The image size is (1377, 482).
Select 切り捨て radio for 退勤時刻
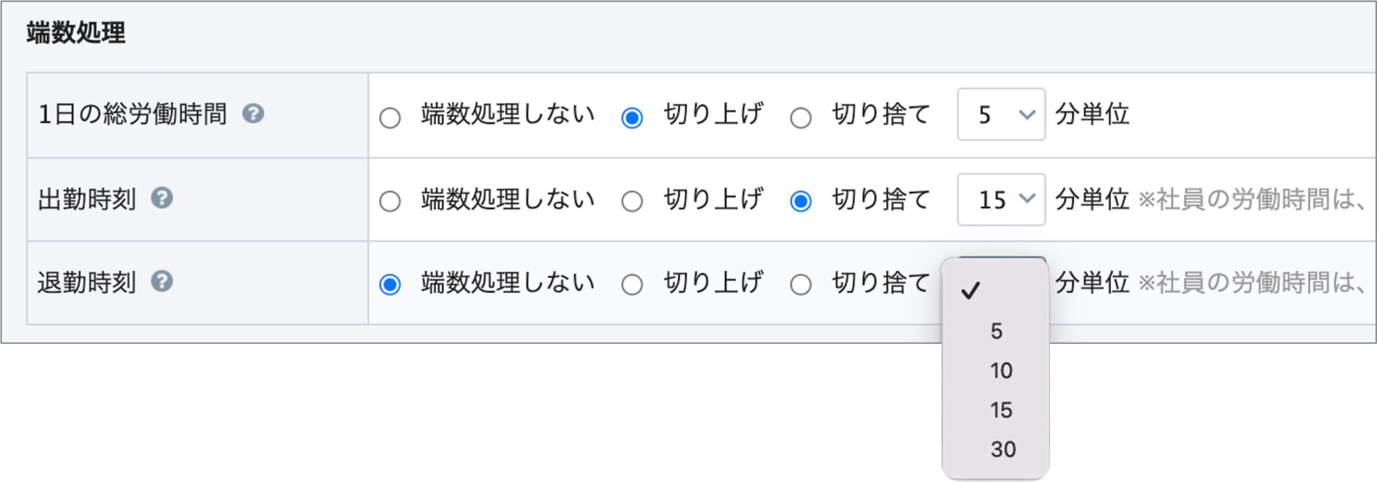click(x=800, y=285)
